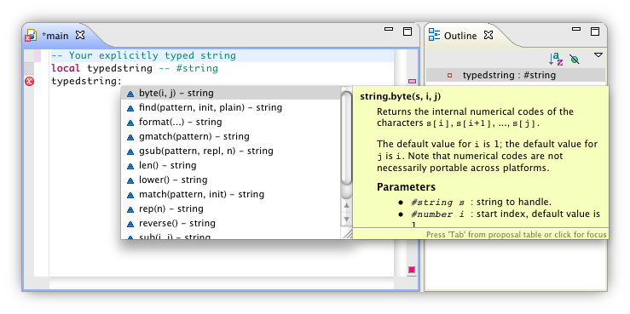Click the proposal list scroll up arrow
This screenshot has width=630, height=314.
pyautogui.click(x=346, y=206)
